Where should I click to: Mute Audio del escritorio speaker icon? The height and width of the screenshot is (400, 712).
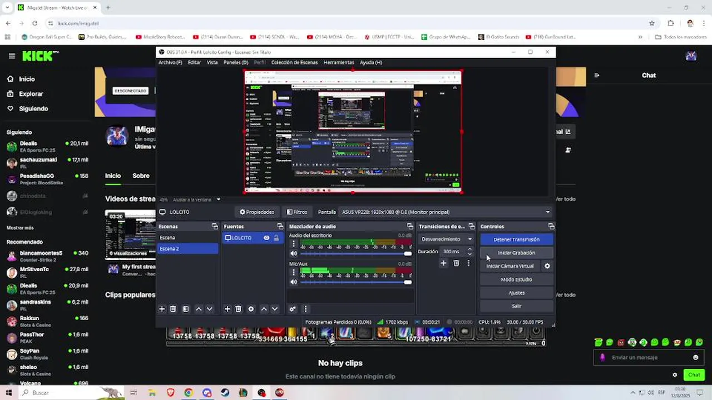pos(294,253)
